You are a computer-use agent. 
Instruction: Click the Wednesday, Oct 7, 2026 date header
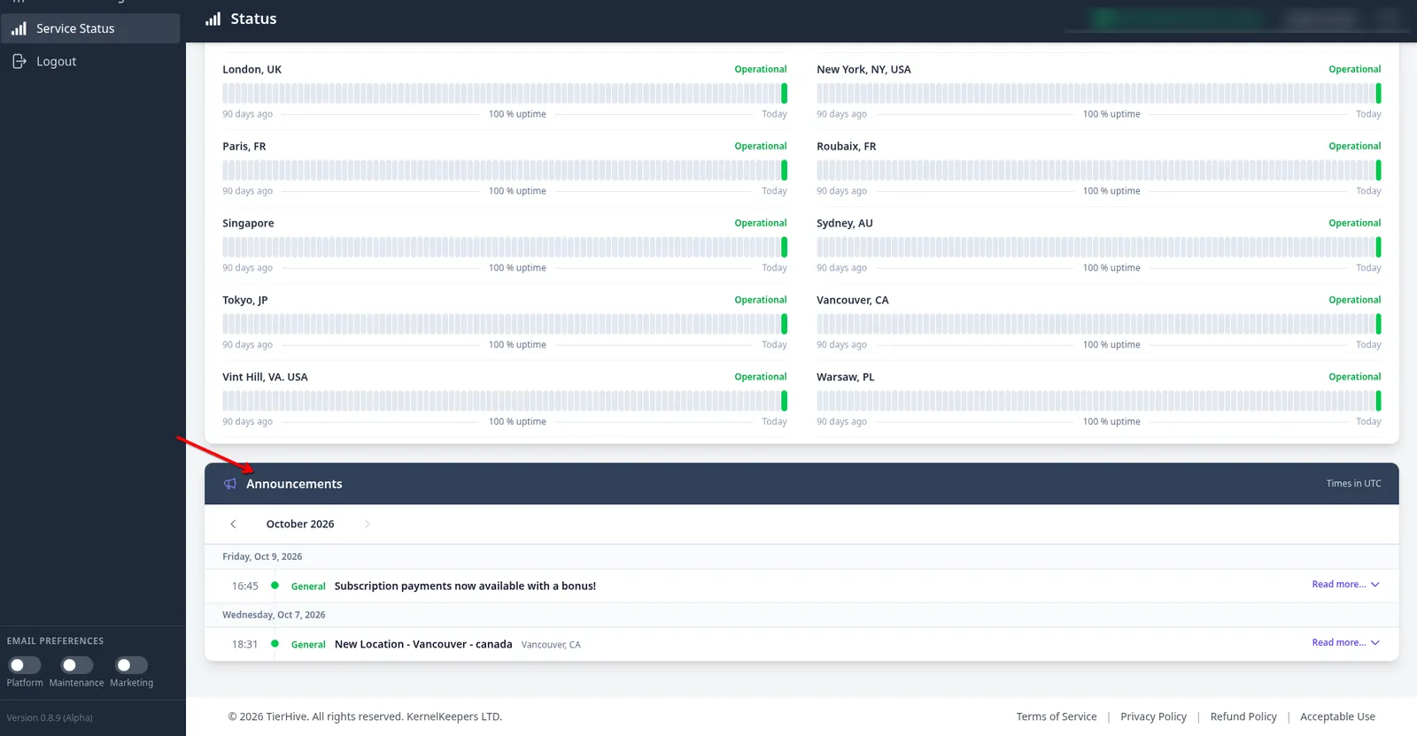click(x=274, y=616)
